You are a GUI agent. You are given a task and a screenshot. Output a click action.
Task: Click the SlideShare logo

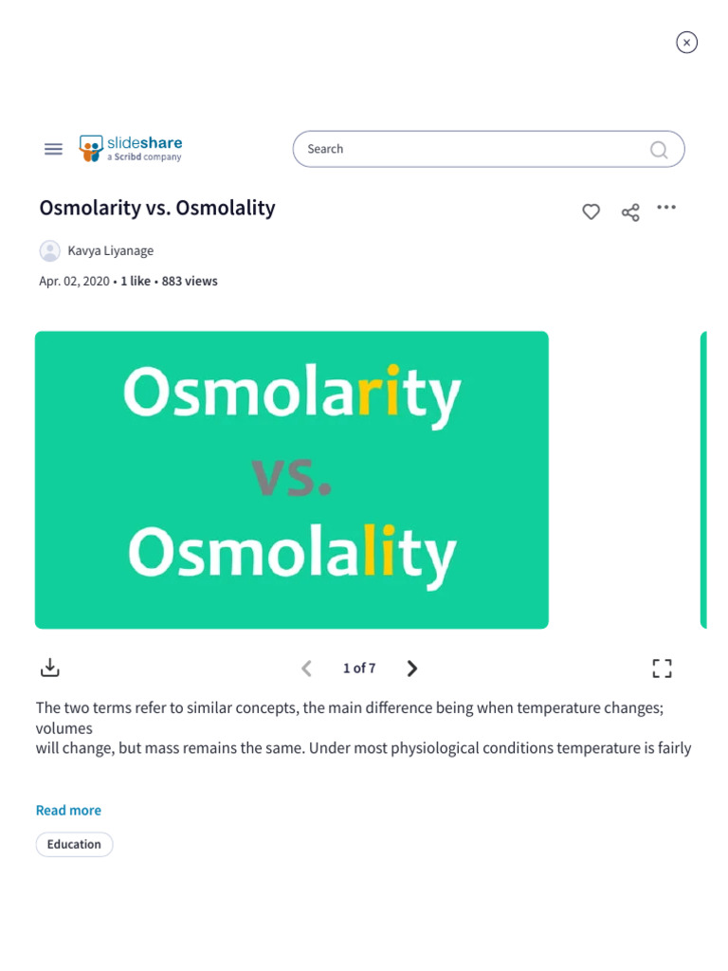click(x=131, y=149)
